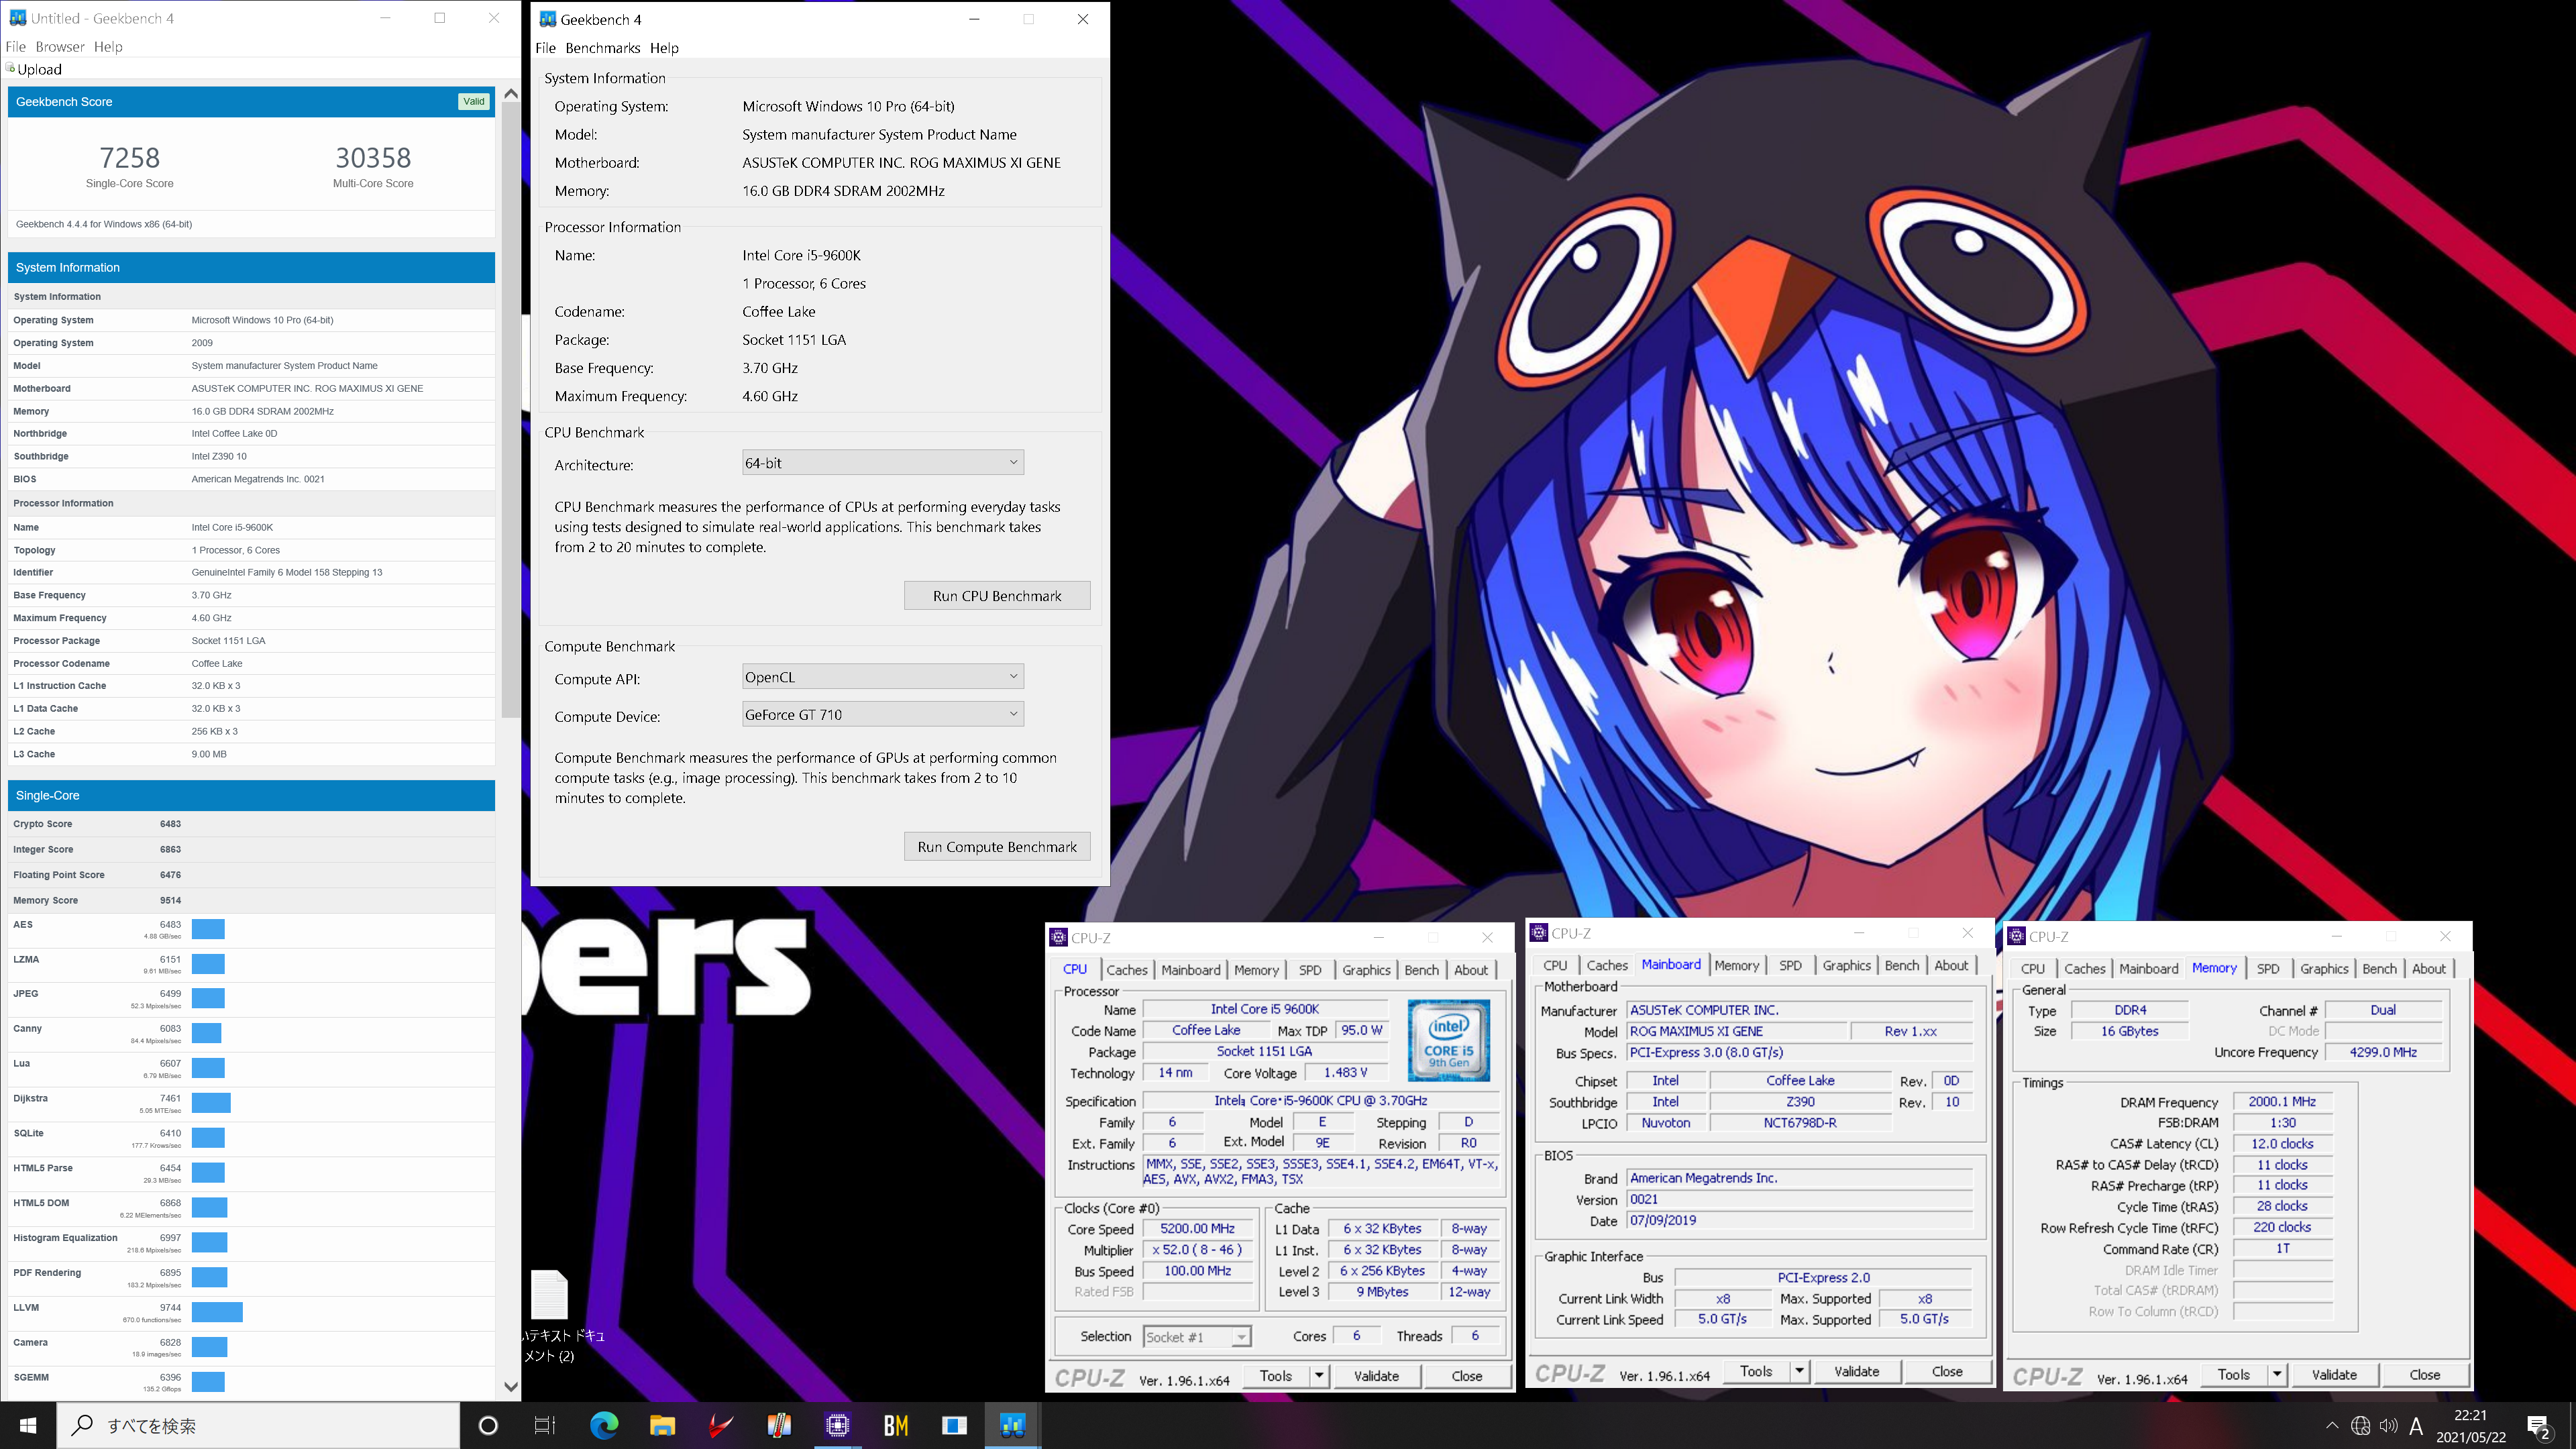Open the volume tray icon

2389,1425
